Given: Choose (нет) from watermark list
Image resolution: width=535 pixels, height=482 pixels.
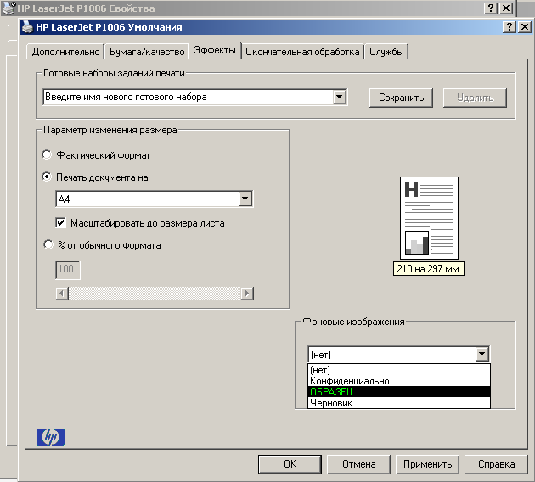Looking at the screenshot, I should click(399, 370).
